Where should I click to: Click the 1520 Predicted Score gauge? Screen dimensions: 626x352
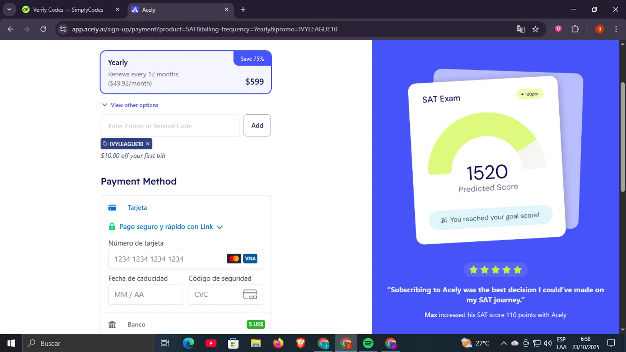point(487,152)
